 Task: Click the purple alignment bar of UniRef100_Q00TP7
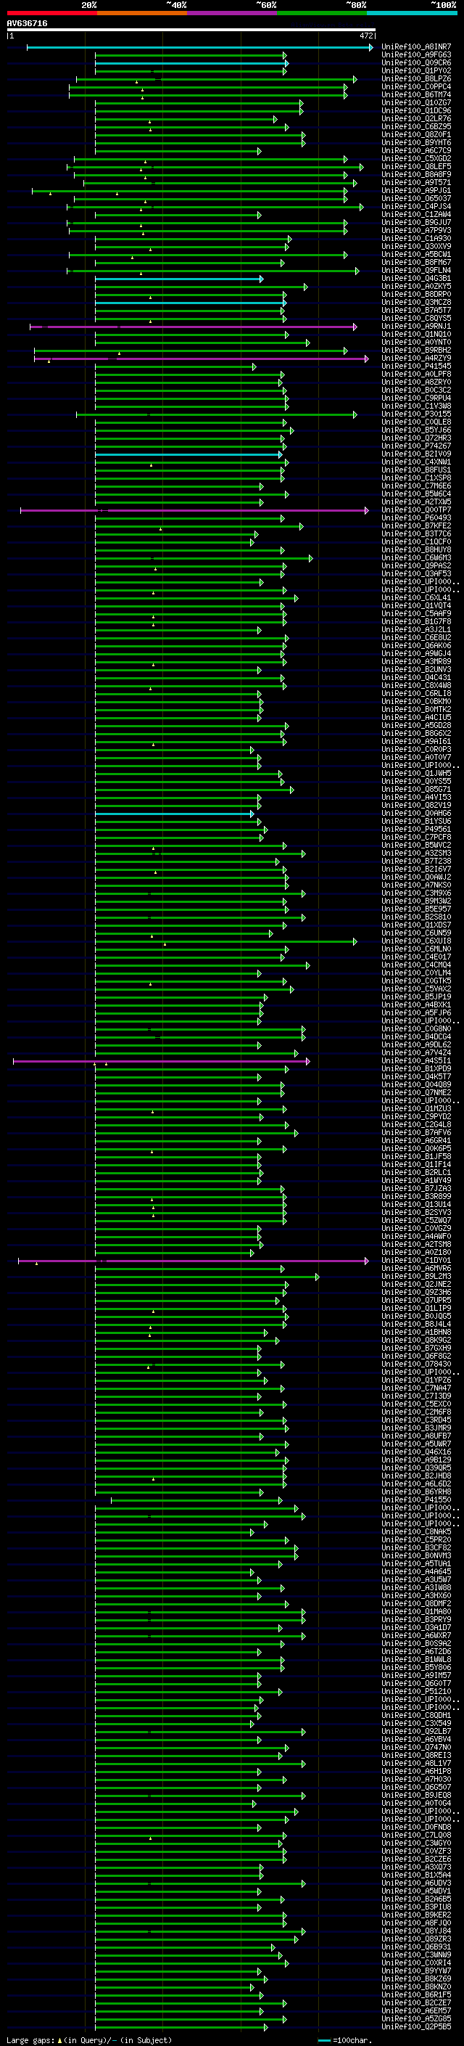194,511
